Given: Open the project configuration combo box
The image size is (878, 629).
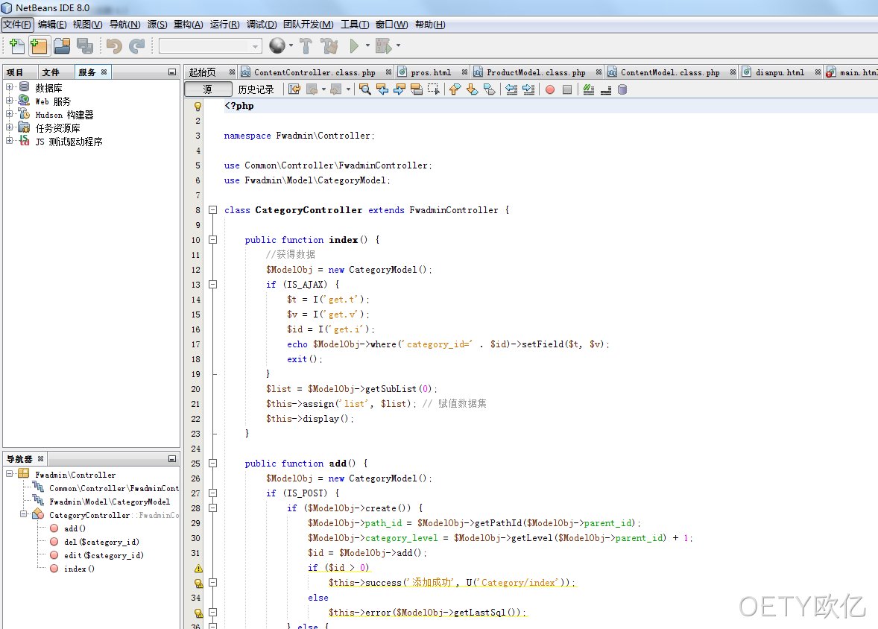Looking at the screenshot, I should (210, 46).
